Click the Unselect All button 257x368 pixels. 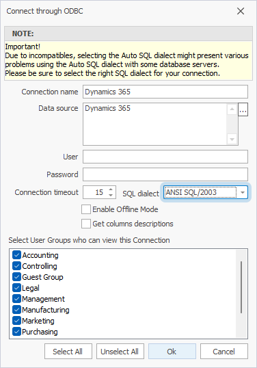pyautogui.click(x=120, y=352)
